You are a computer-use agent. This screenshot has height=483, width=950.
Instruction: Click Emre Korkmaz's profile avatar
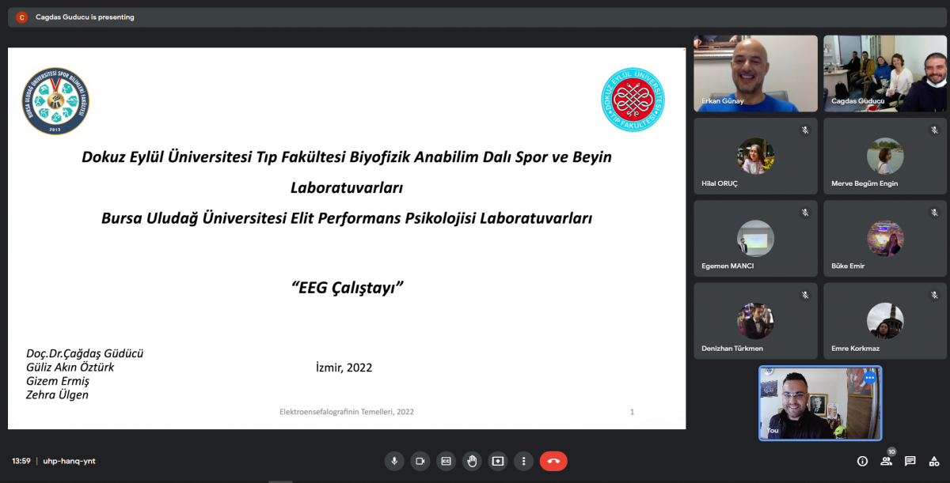click(885, 321)
